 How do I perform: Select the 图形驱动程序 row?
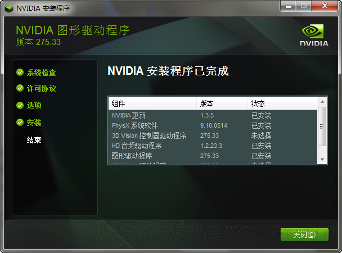[x=213, y=156]
